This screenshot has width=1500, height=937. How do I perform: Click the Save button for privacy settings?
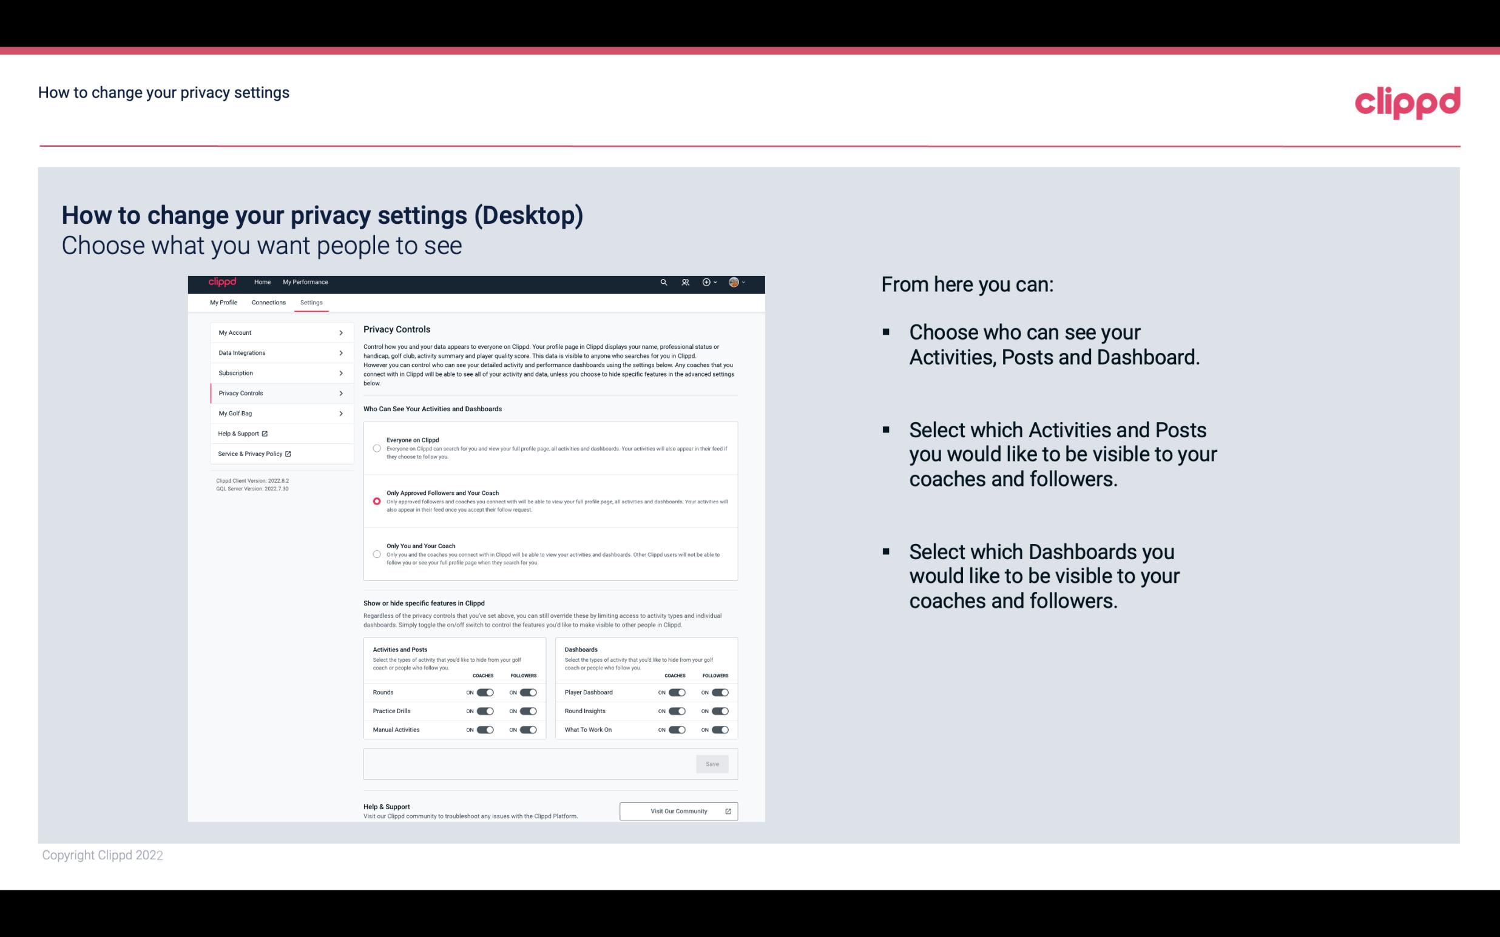pos(713,764)
